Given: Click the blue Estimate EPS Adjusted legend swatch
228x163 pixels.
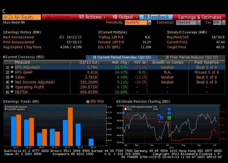Looking at the screenshot, I should (x=6, y=107).
